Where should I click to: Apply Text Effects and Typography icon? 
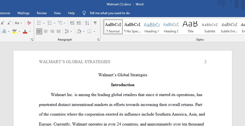coord(4,31)
